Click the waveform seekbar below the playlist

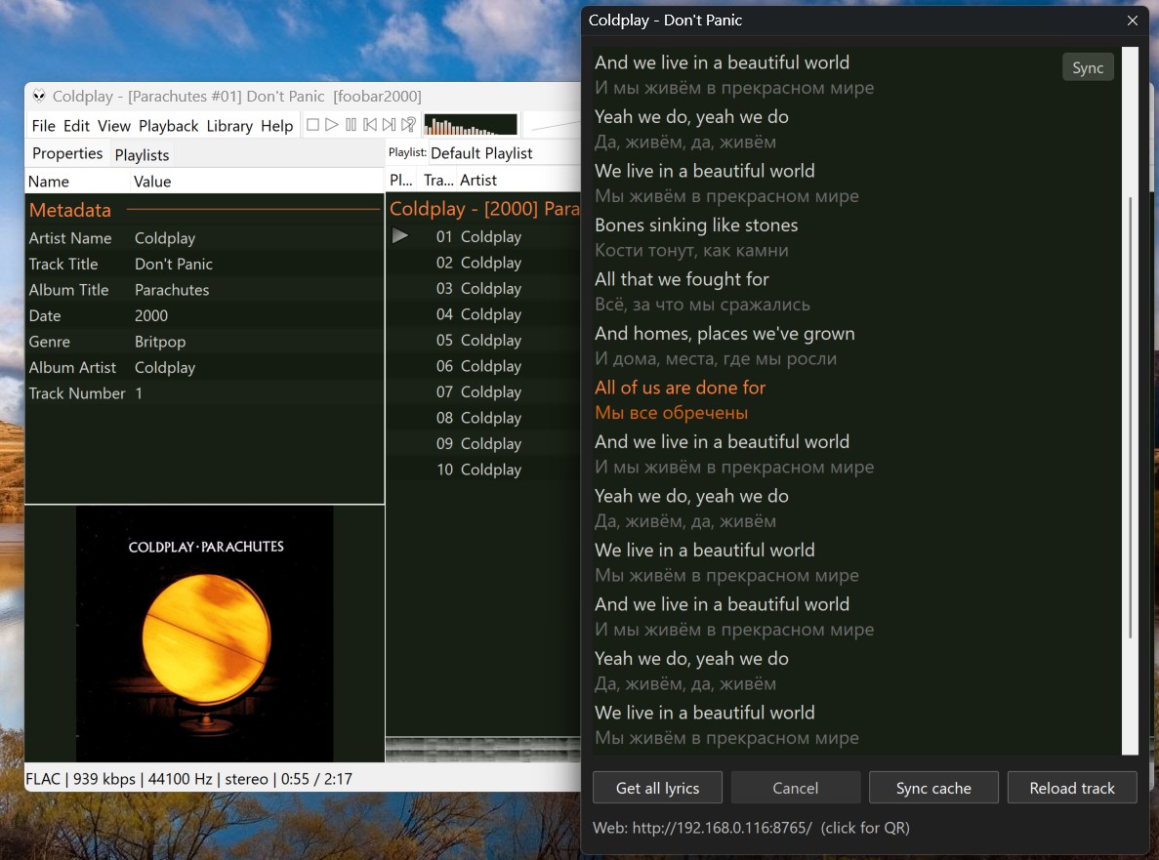click(x=483, y=749)
